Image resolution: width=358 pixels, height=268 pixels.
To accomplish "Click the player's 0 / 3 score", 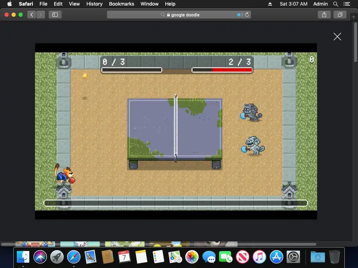I will [114, 62].
